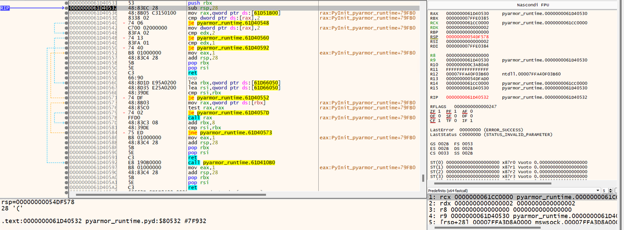Click the ZF flag in registers
This screenshot has height=230, width=624.
point(435,111)
